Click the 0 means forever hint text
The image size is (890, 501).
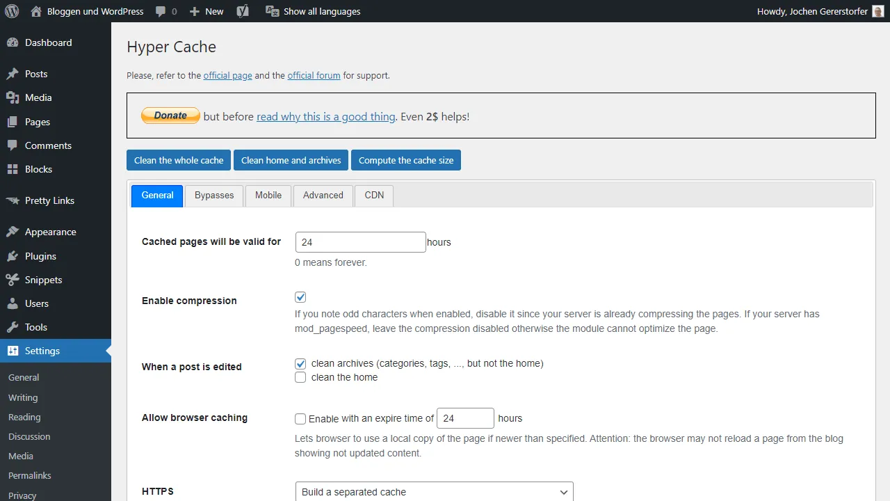coord(331,262)
